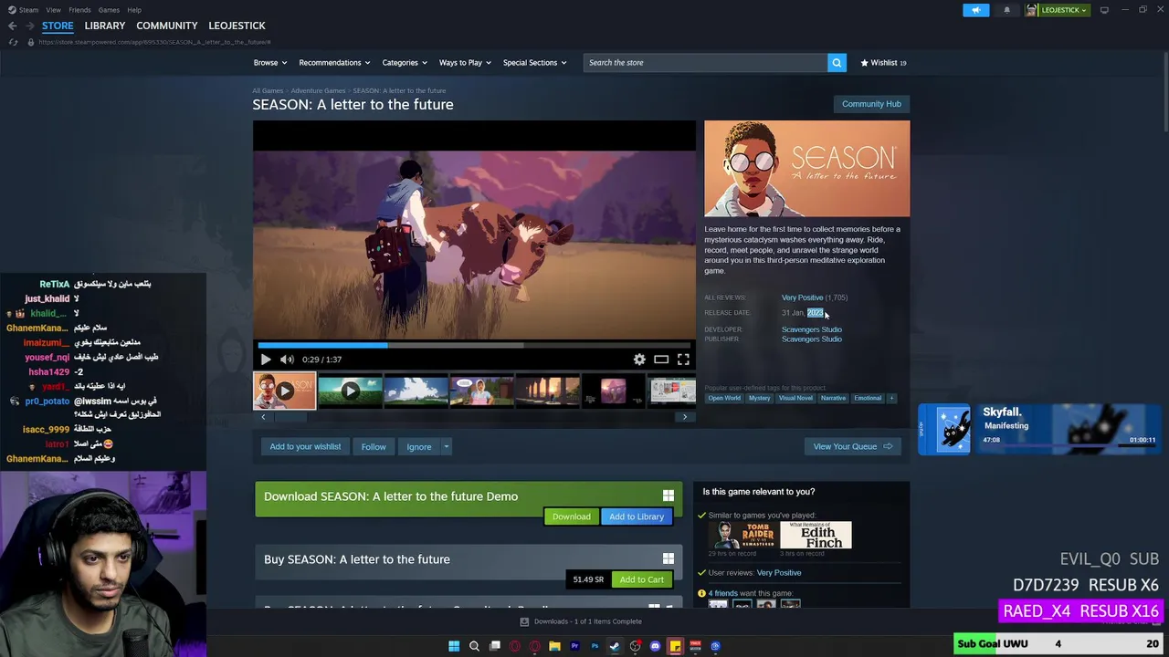Download the SEASON demo
This screenshot has height=657, width=1169.
point(572,516)
